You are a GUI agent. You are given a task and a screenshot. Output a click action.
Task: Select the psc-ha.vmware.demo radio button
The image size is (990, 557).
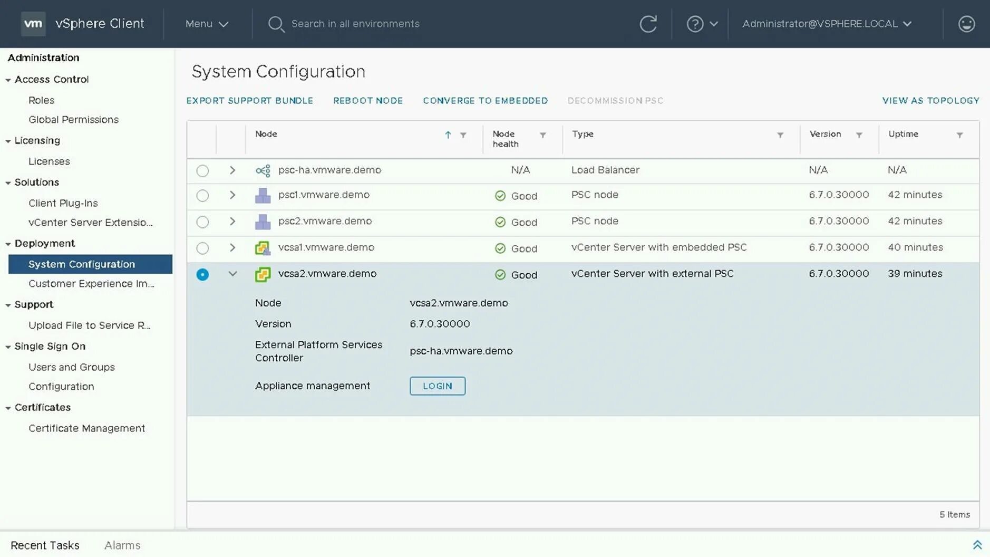coord(202,170)
